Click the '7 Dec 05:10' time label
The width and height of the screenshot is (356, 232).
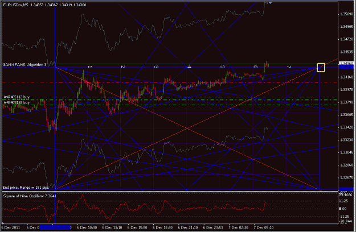[x=263, y=227]
